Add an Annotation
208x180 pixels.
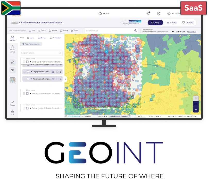tap(55, 38)
